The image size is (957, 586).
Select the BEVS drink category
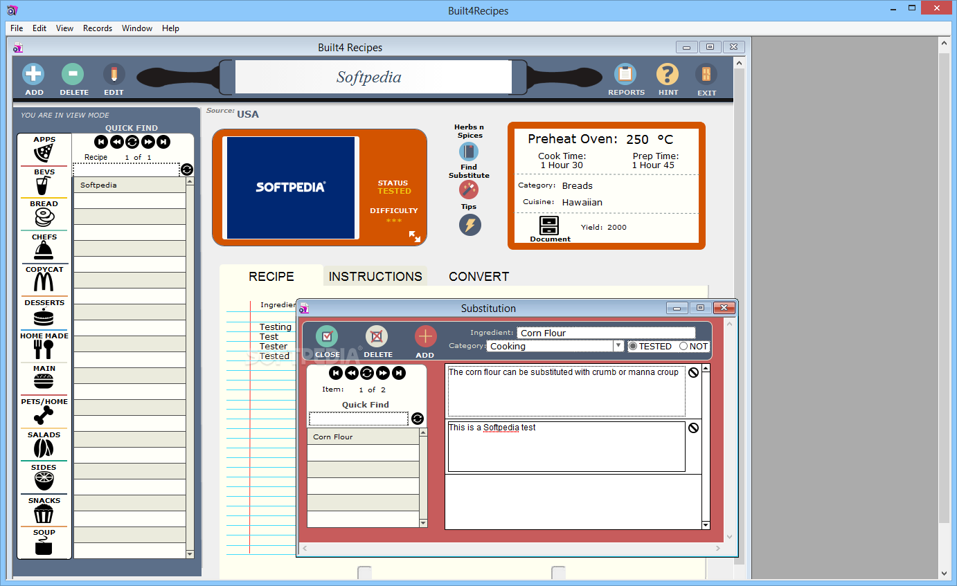pos(44,185)
